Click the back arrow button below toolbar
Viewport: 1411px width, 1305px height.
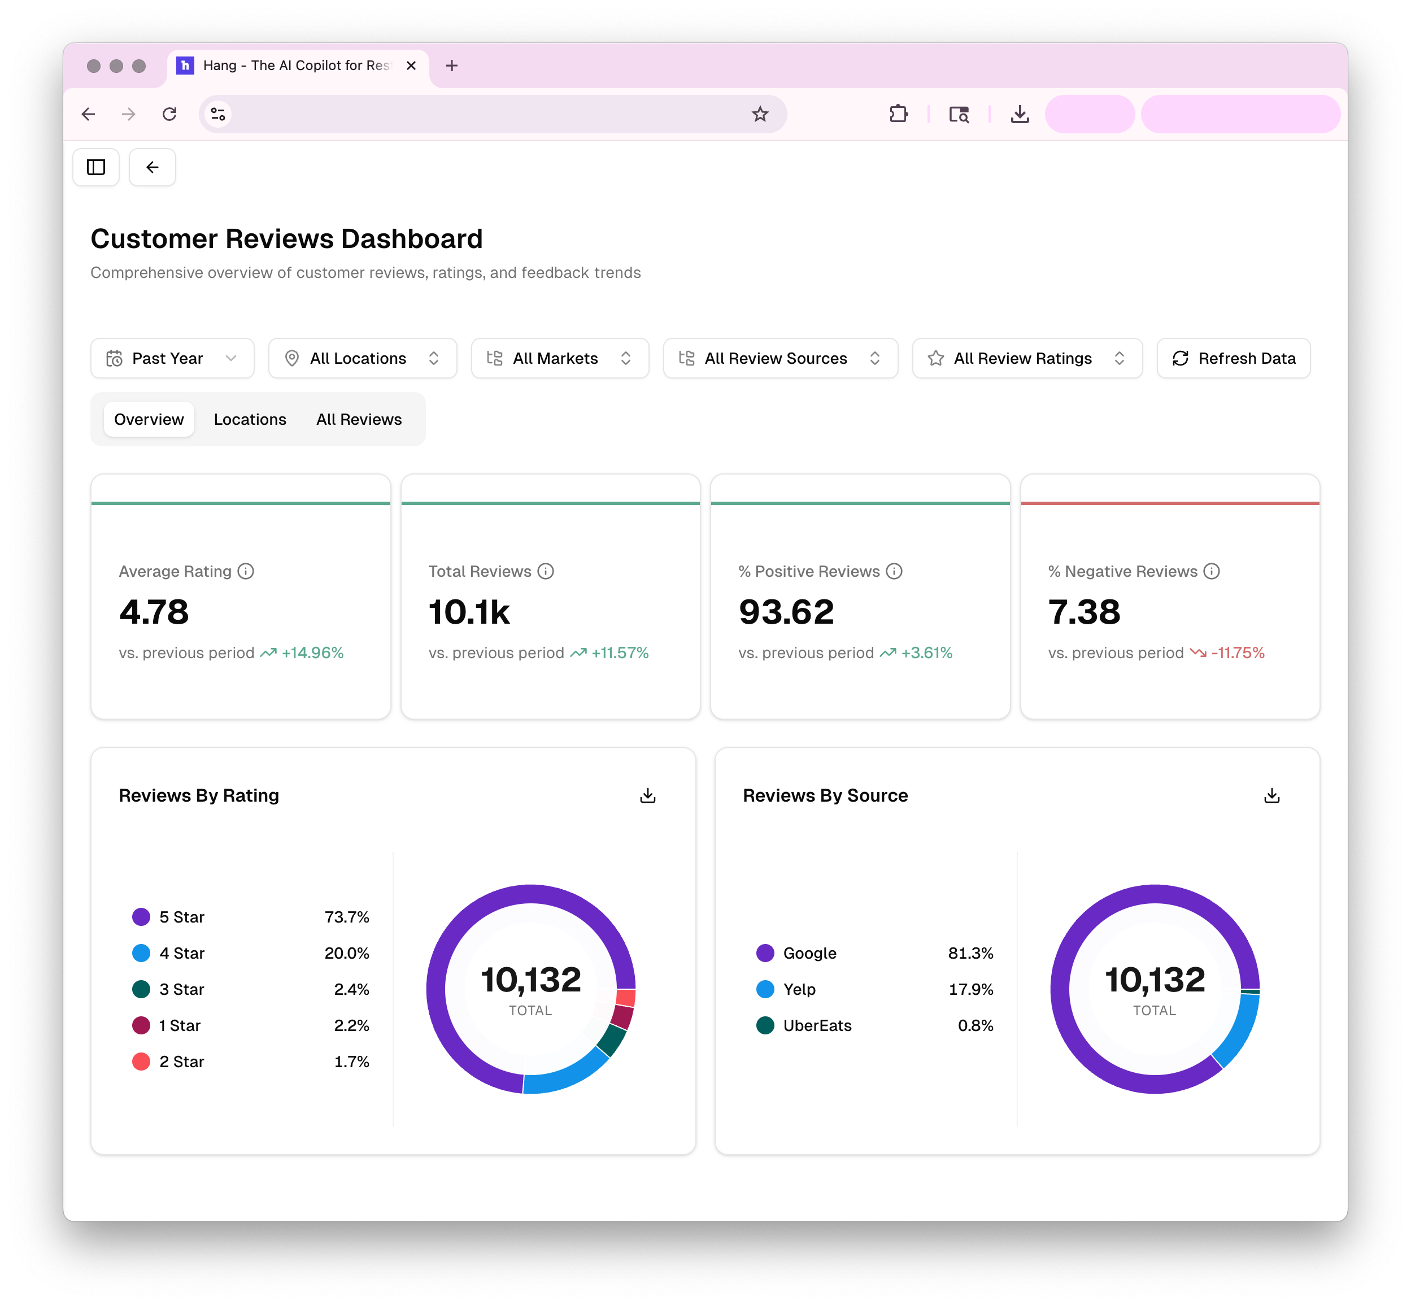[153, 167]
